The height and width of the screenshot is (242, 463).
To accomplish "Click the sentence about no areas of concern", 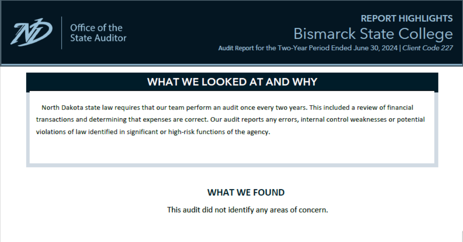I will coord(248,210).
